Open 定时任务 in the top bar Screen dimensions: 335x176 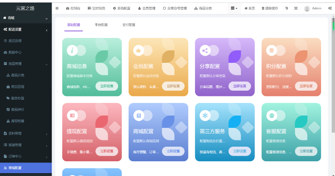pos(96,8)
